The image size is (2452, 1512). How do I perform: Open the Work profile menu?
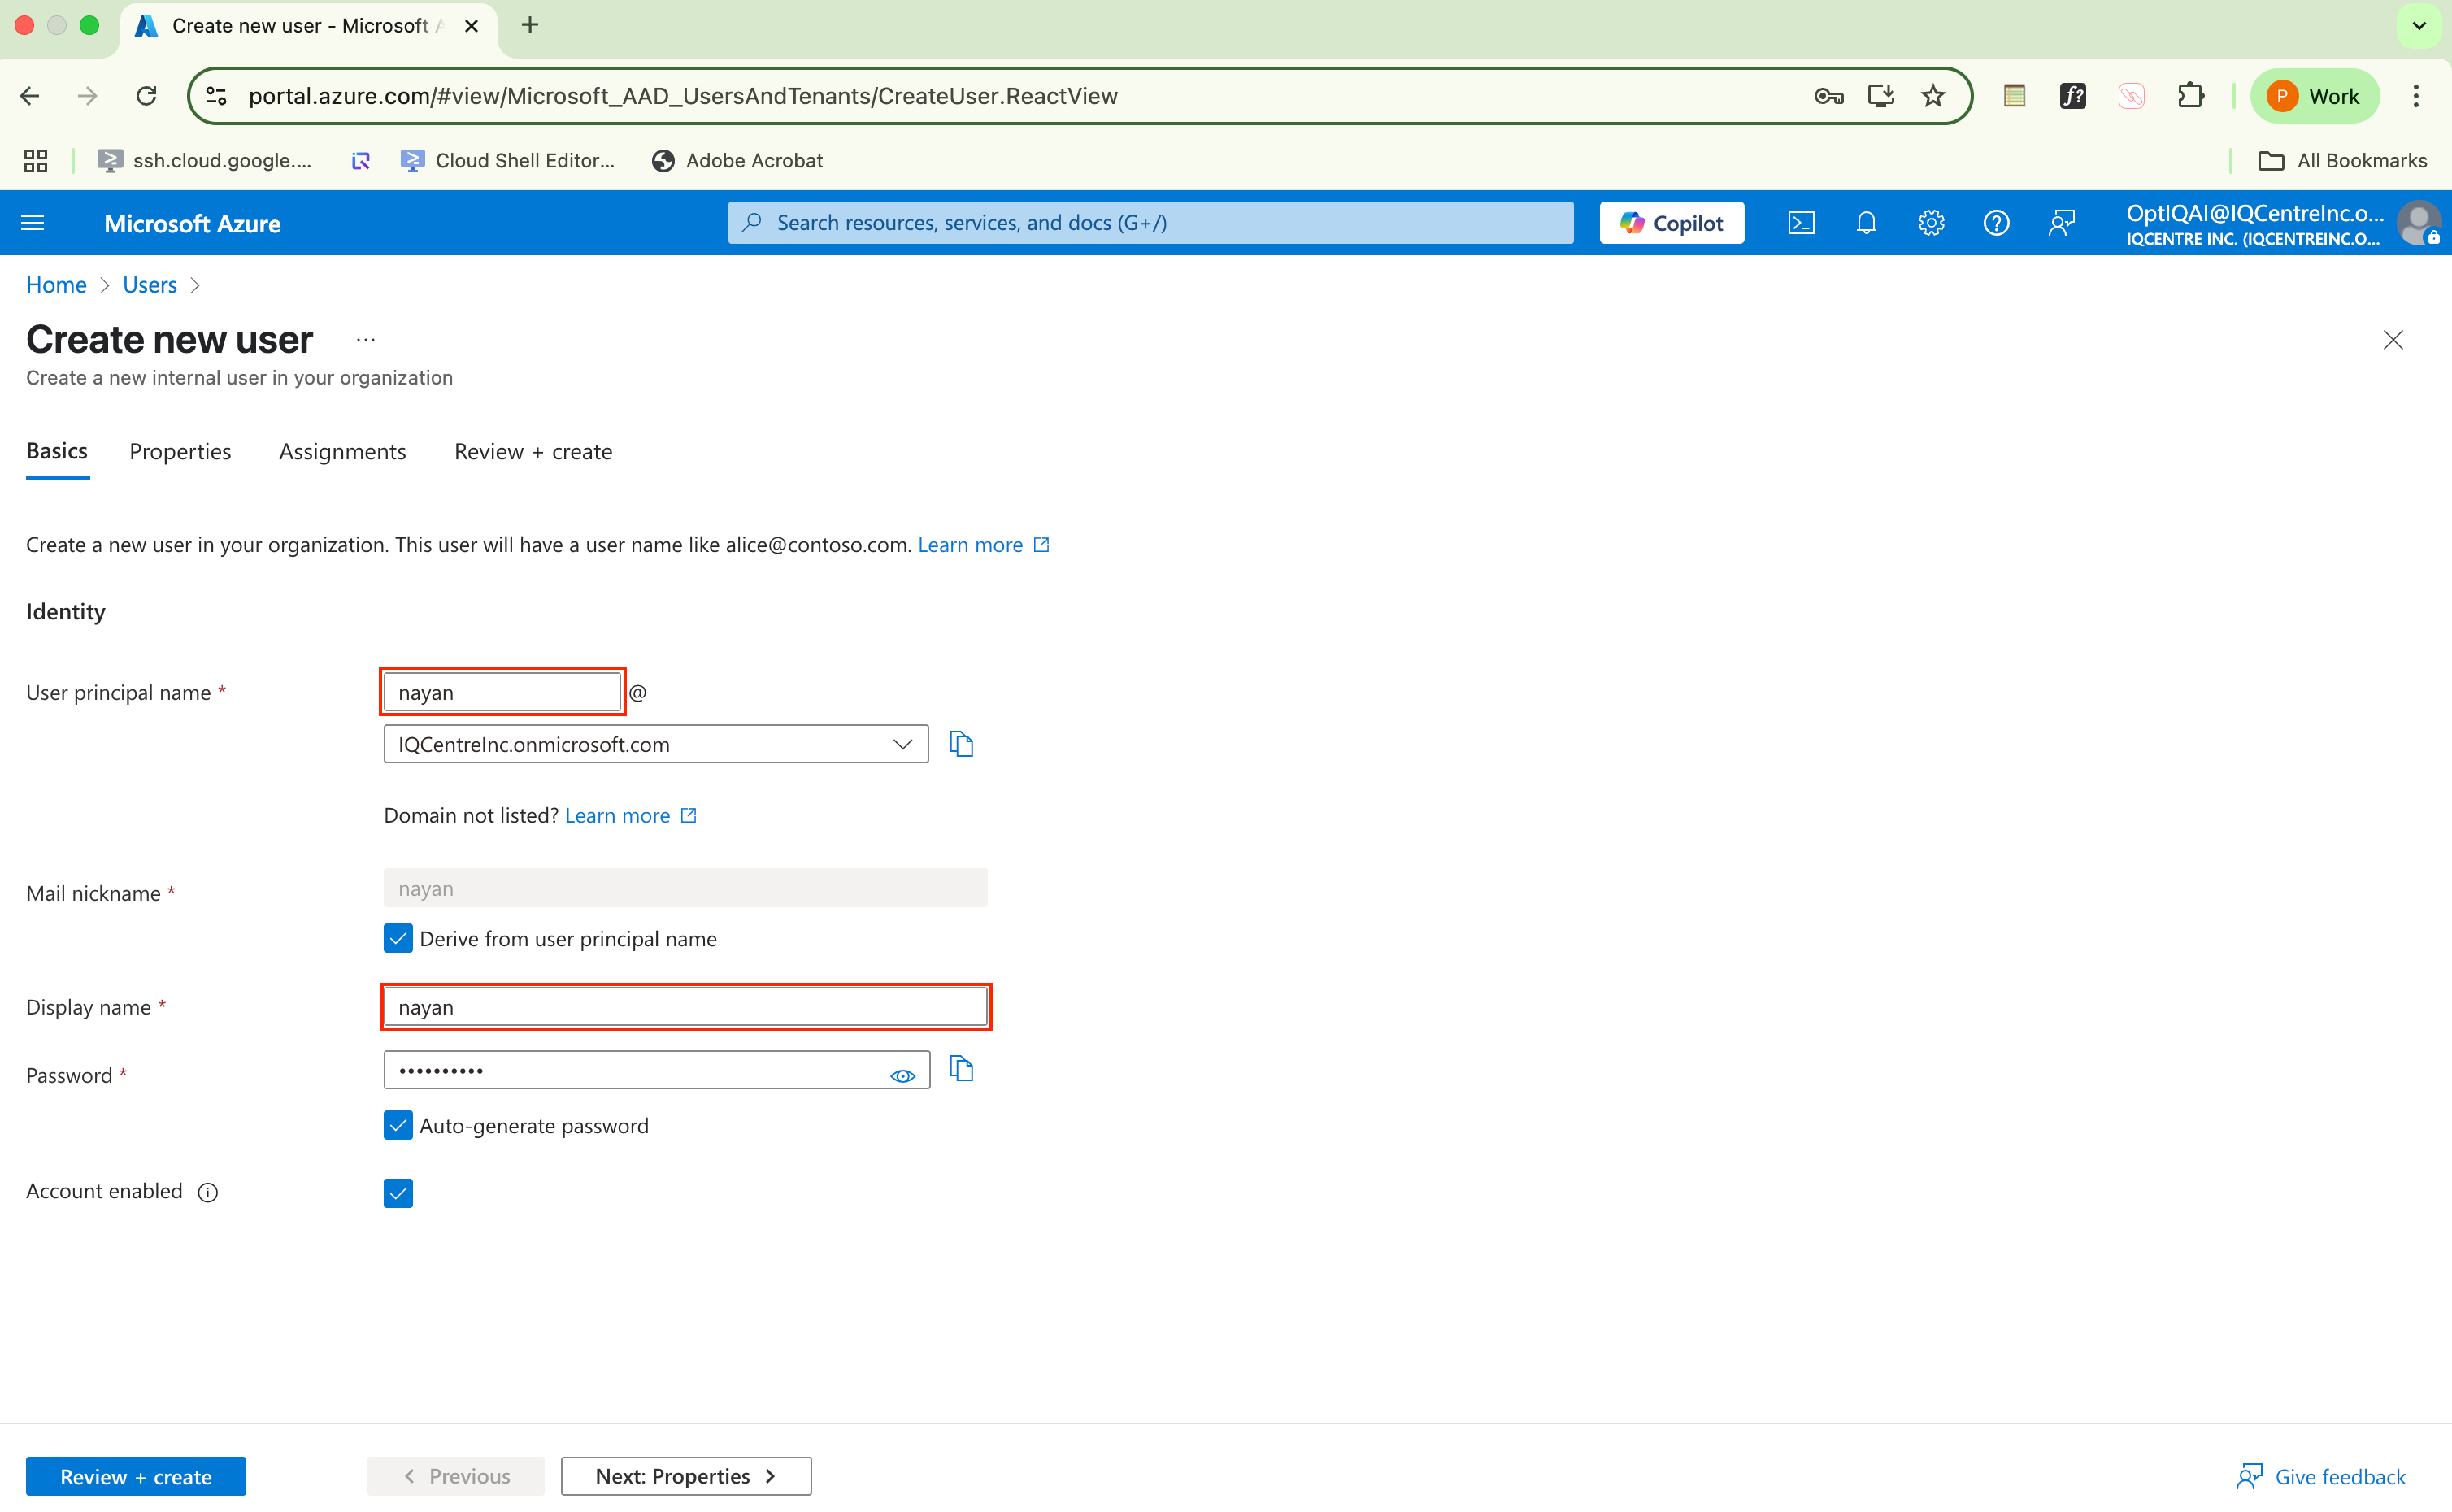2314,96
